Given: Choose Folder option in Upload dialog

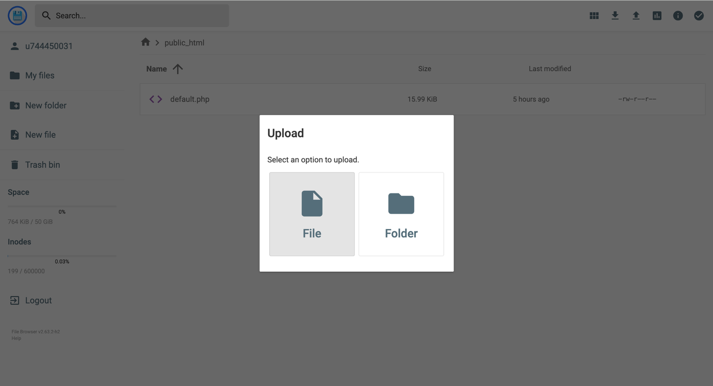Looking at the screenshot, I should pos(401,214).
